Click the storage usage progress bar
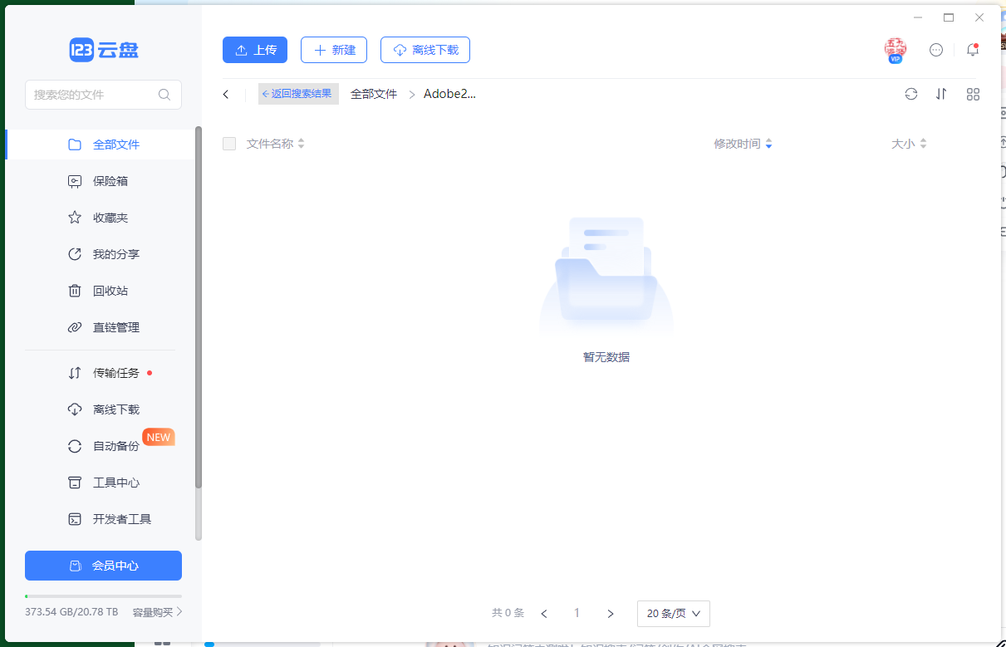 103,596
